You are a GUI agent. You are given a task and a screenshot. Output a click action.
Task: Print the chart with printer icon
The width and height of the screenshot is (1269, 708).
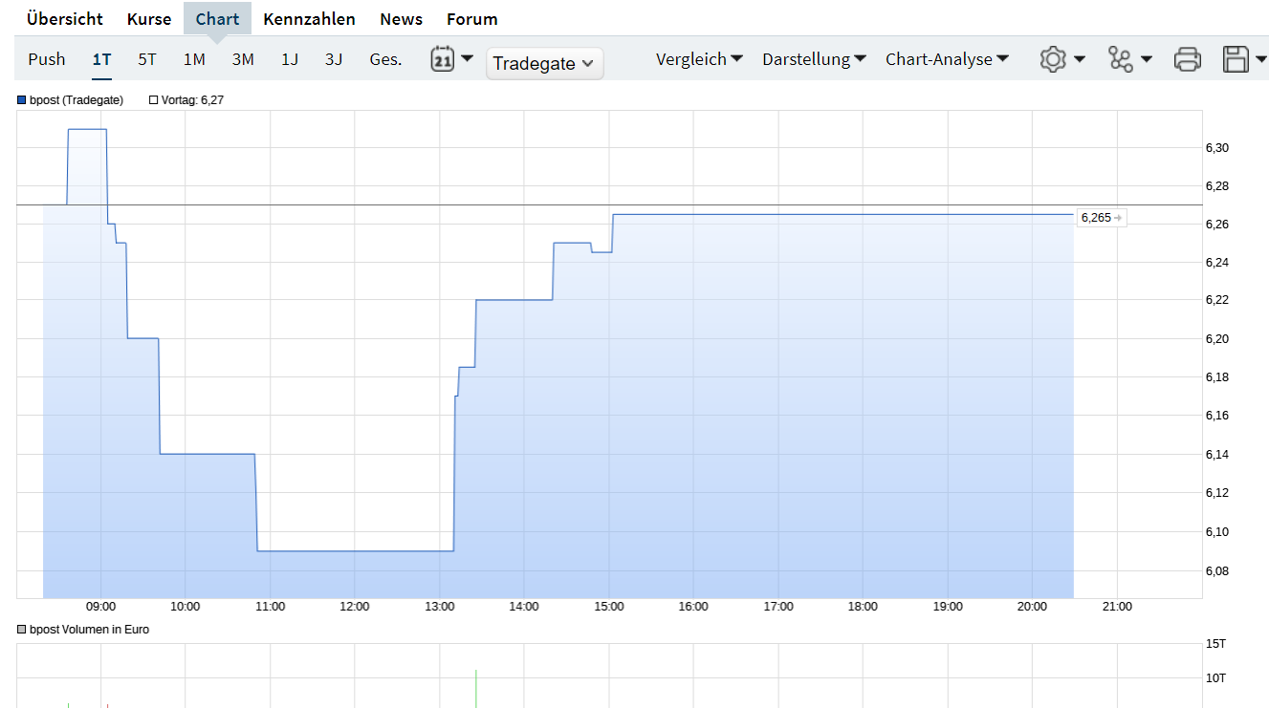[x=1187, y=59]
